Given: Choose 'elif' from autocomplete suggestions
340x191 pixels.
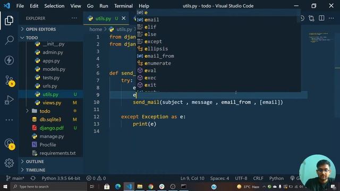Looking at the screenshot, I should click(218, 27).
